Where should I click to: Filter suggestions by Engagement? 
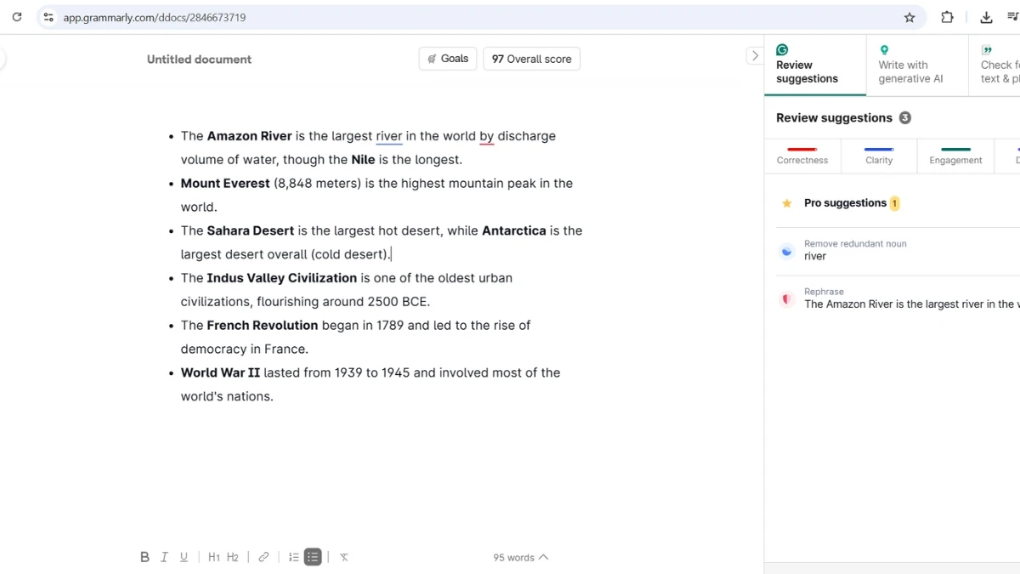(955, 156)
